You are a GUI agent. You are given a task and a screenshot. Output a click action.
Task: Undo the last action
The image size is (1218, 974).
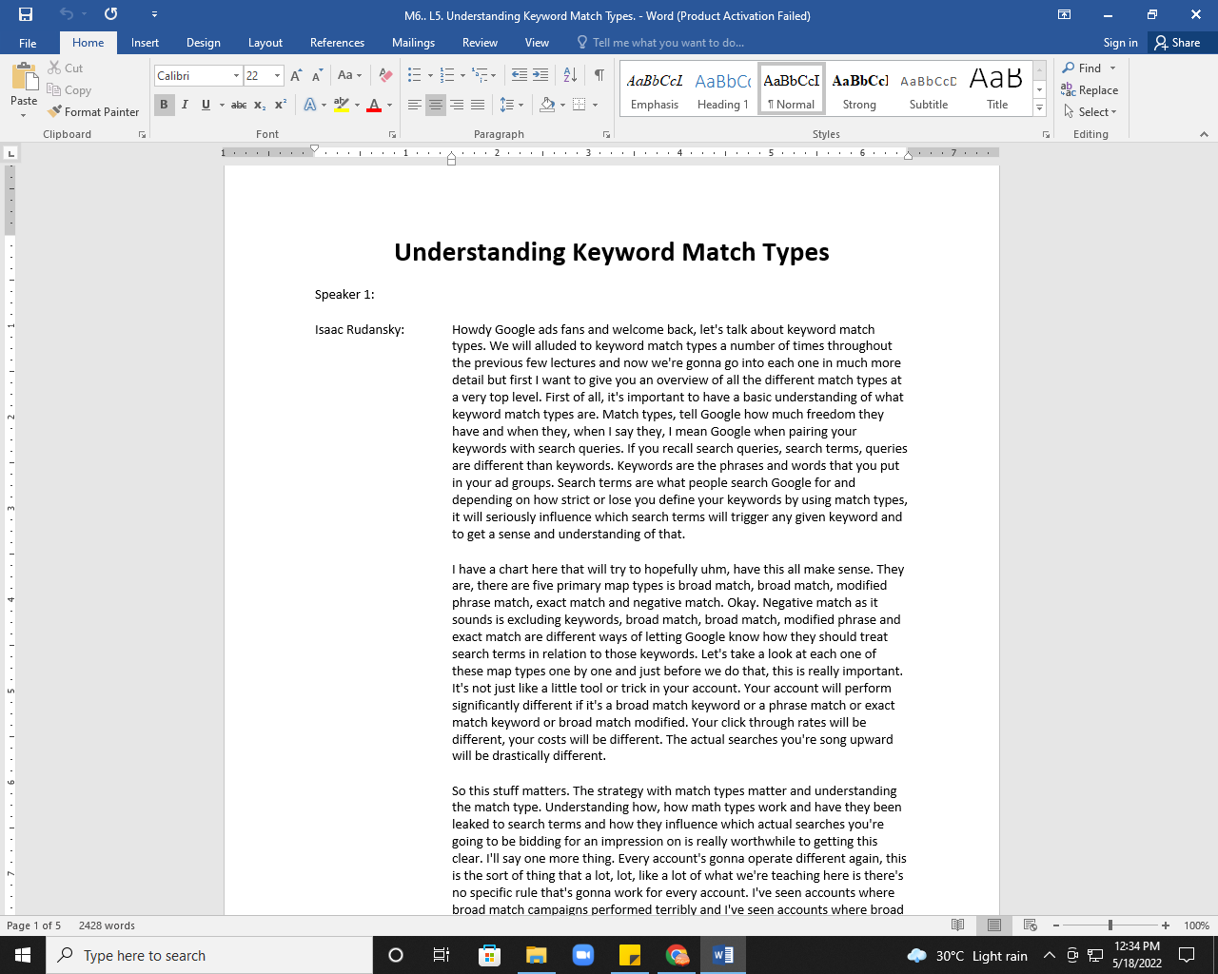point(66,14)
